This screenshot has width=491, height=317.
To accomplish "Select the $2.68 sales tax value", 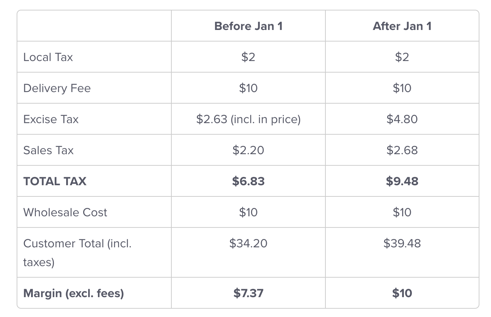I will click(402, 150).
